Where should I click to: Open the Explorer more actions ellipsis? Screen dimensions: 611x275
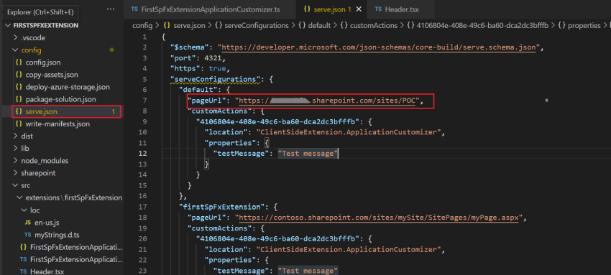pos(111,9)
